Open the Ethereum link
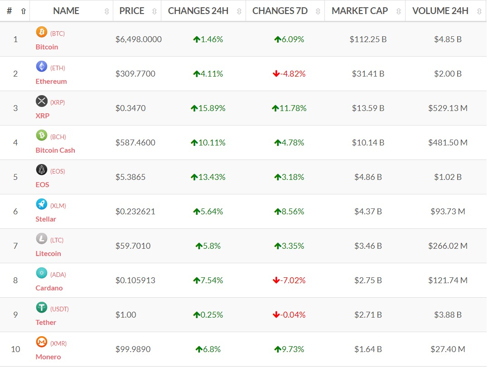 (x=51, y=82)
